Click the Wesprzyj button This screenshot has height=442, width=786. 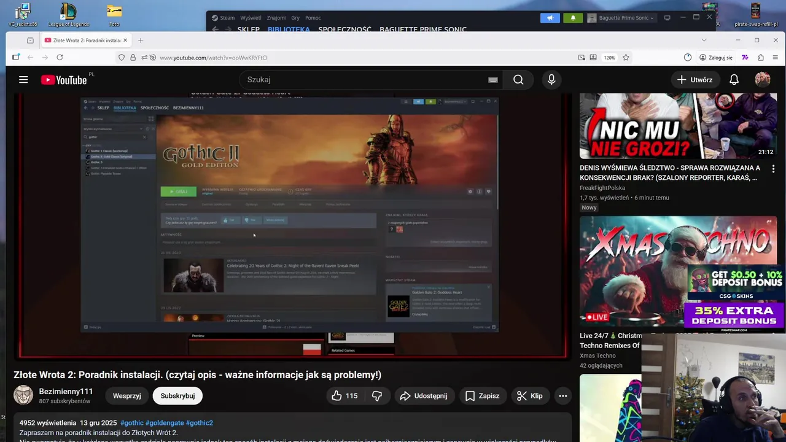click(127, 396)
